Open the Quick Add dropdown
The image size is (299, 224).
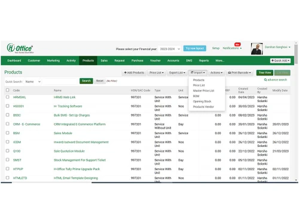point(280,60)
